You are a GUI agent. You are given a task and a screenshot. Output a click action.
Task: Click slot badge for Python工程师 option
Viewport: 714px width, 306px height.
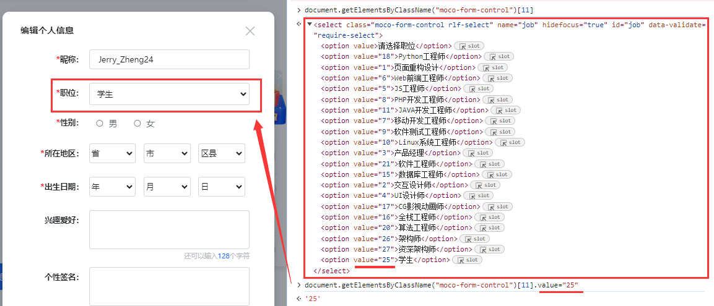499,56
